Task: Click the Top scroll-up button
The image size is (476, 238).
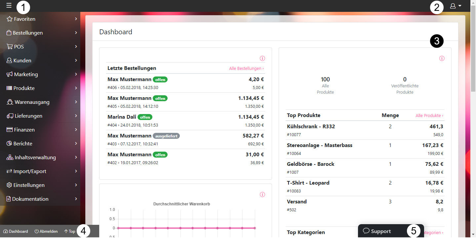Action: pos(69,231)
